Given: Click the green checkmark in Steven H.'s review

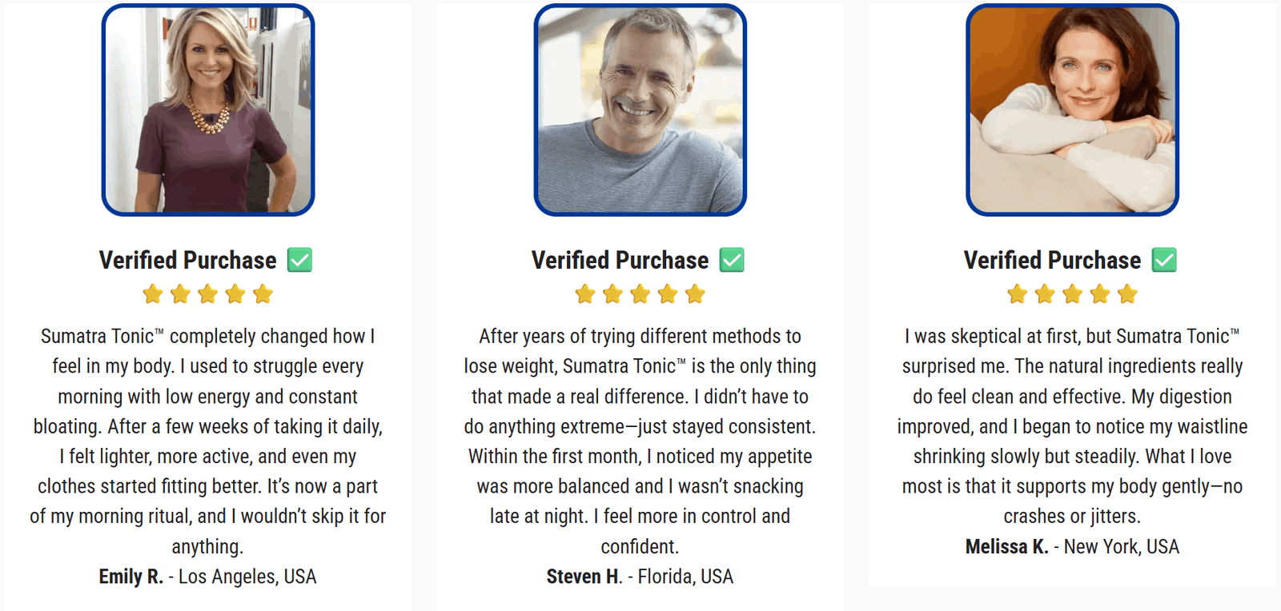Looking at the screenshot, I should point(732,260).
